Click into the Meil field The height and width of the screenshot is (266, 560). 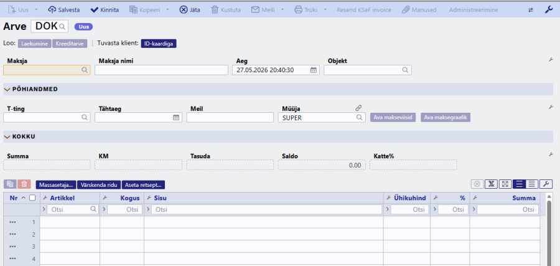[230, 117]
